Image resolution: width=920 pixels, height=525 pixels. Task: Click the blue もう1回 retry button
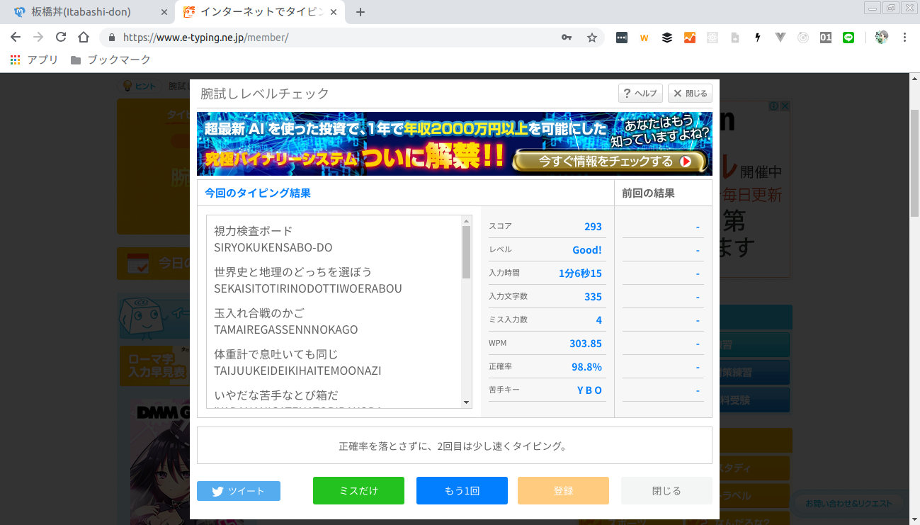pyautogui.click(x=462, y=490)
